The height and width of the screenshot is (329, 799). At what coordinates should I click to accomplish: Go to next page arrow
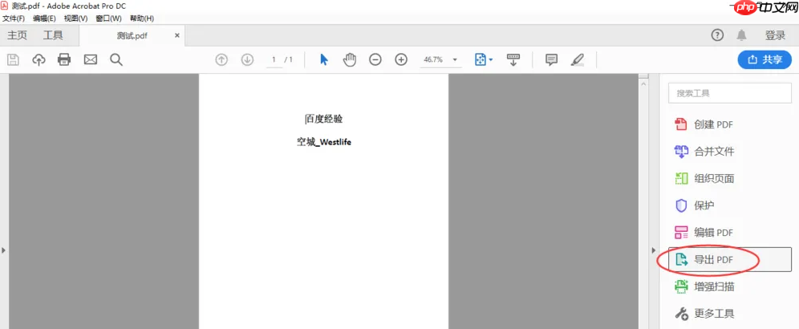pyautogui.click(x=248, y=59)
